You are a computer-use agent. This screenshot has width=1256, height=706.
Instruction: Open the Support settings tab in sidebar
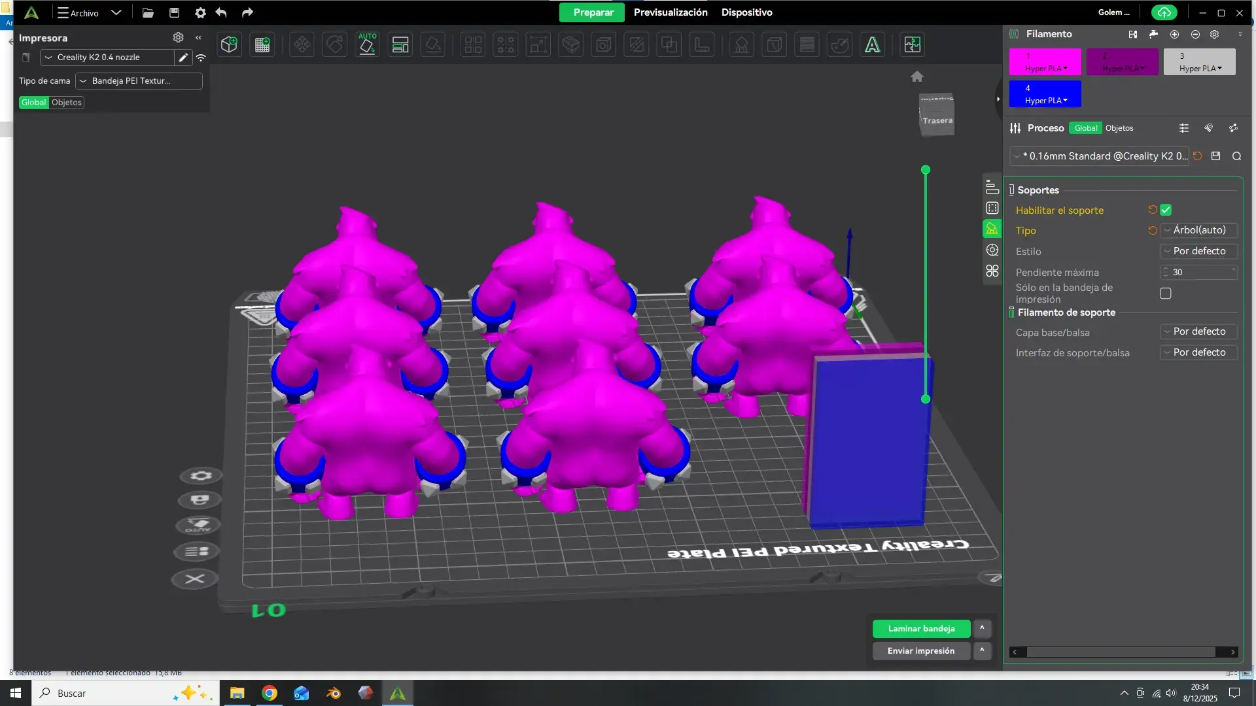pos(992,229)
